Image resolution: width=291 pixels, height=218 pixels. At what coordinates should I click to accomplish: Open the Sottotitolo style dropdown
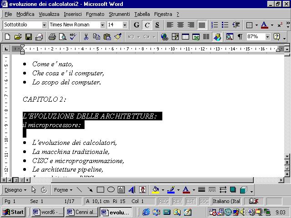point(44,25)
